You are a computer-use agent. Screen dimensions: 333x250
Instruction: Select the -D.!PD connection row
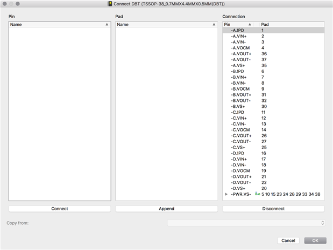(x=273, y=153)
